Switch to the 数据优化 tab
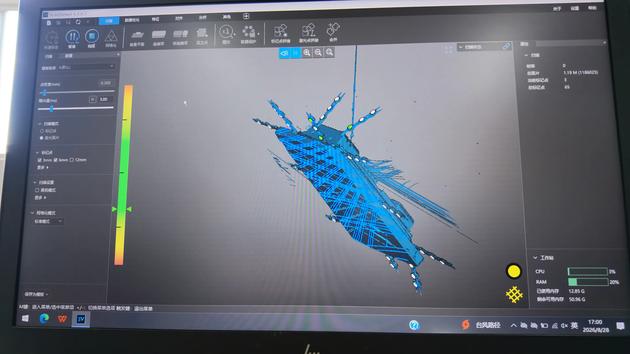 [132, 20]
